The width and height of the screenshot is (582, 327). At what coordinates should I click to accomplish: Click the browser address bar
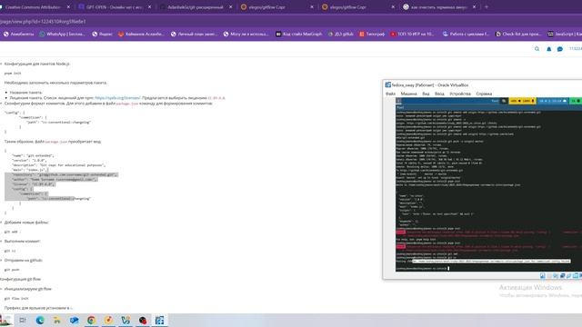(260, 22)
